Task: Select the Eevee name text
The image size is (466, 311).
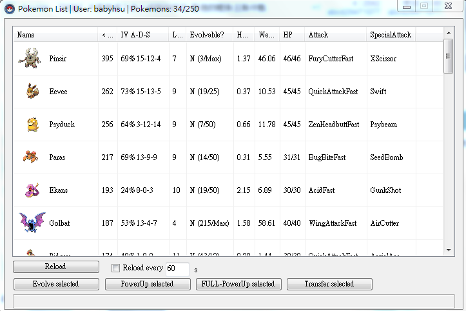Action: tap(58, 92)
